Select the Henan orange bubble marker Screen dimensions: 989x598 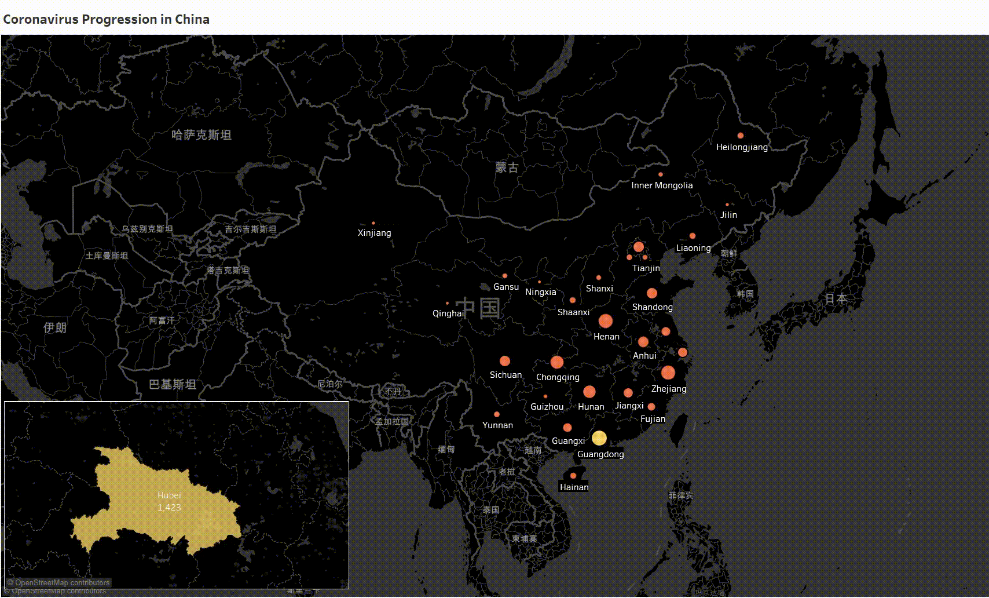tap(606, 321)
